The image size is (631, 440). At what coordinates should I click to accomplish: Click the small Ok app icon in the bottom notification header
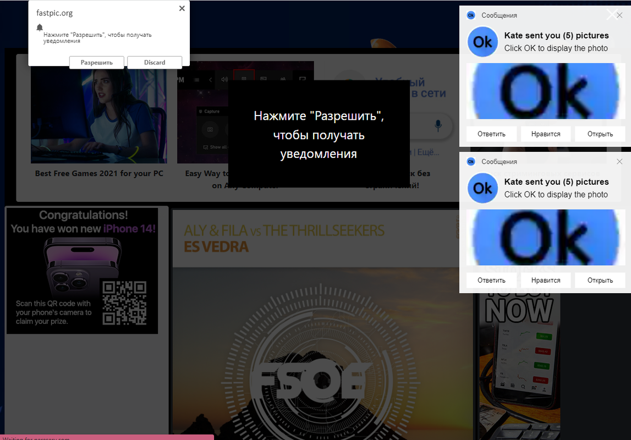point(471,162)
